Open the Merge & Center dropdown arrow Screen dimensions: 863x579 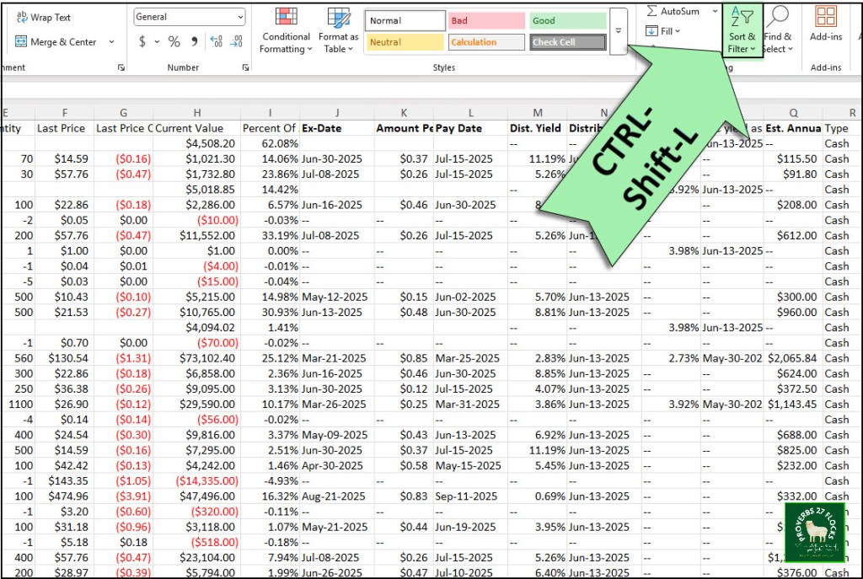[112, 42]
